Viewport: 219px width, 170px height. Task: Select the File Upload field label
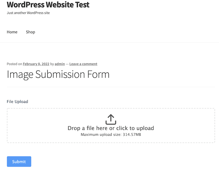click(18, 102)
